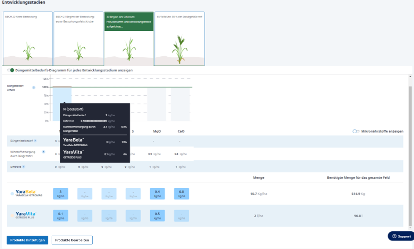Click 'Benötigte Menge für das gesamte Feld' header
Viewport: 414px width, 249px height.
click(358, 178)
